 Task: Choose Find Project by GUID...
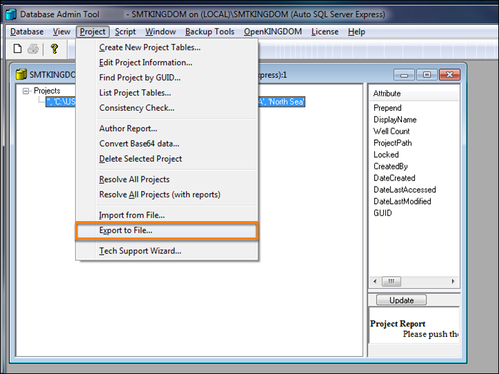167,78
